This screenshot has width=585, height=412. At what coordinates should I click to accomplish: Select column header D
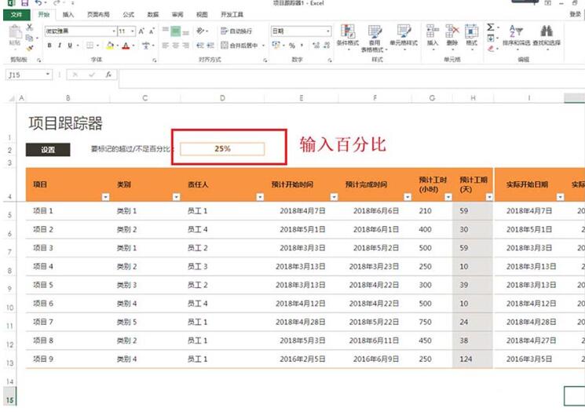click(x=222, y=98)
